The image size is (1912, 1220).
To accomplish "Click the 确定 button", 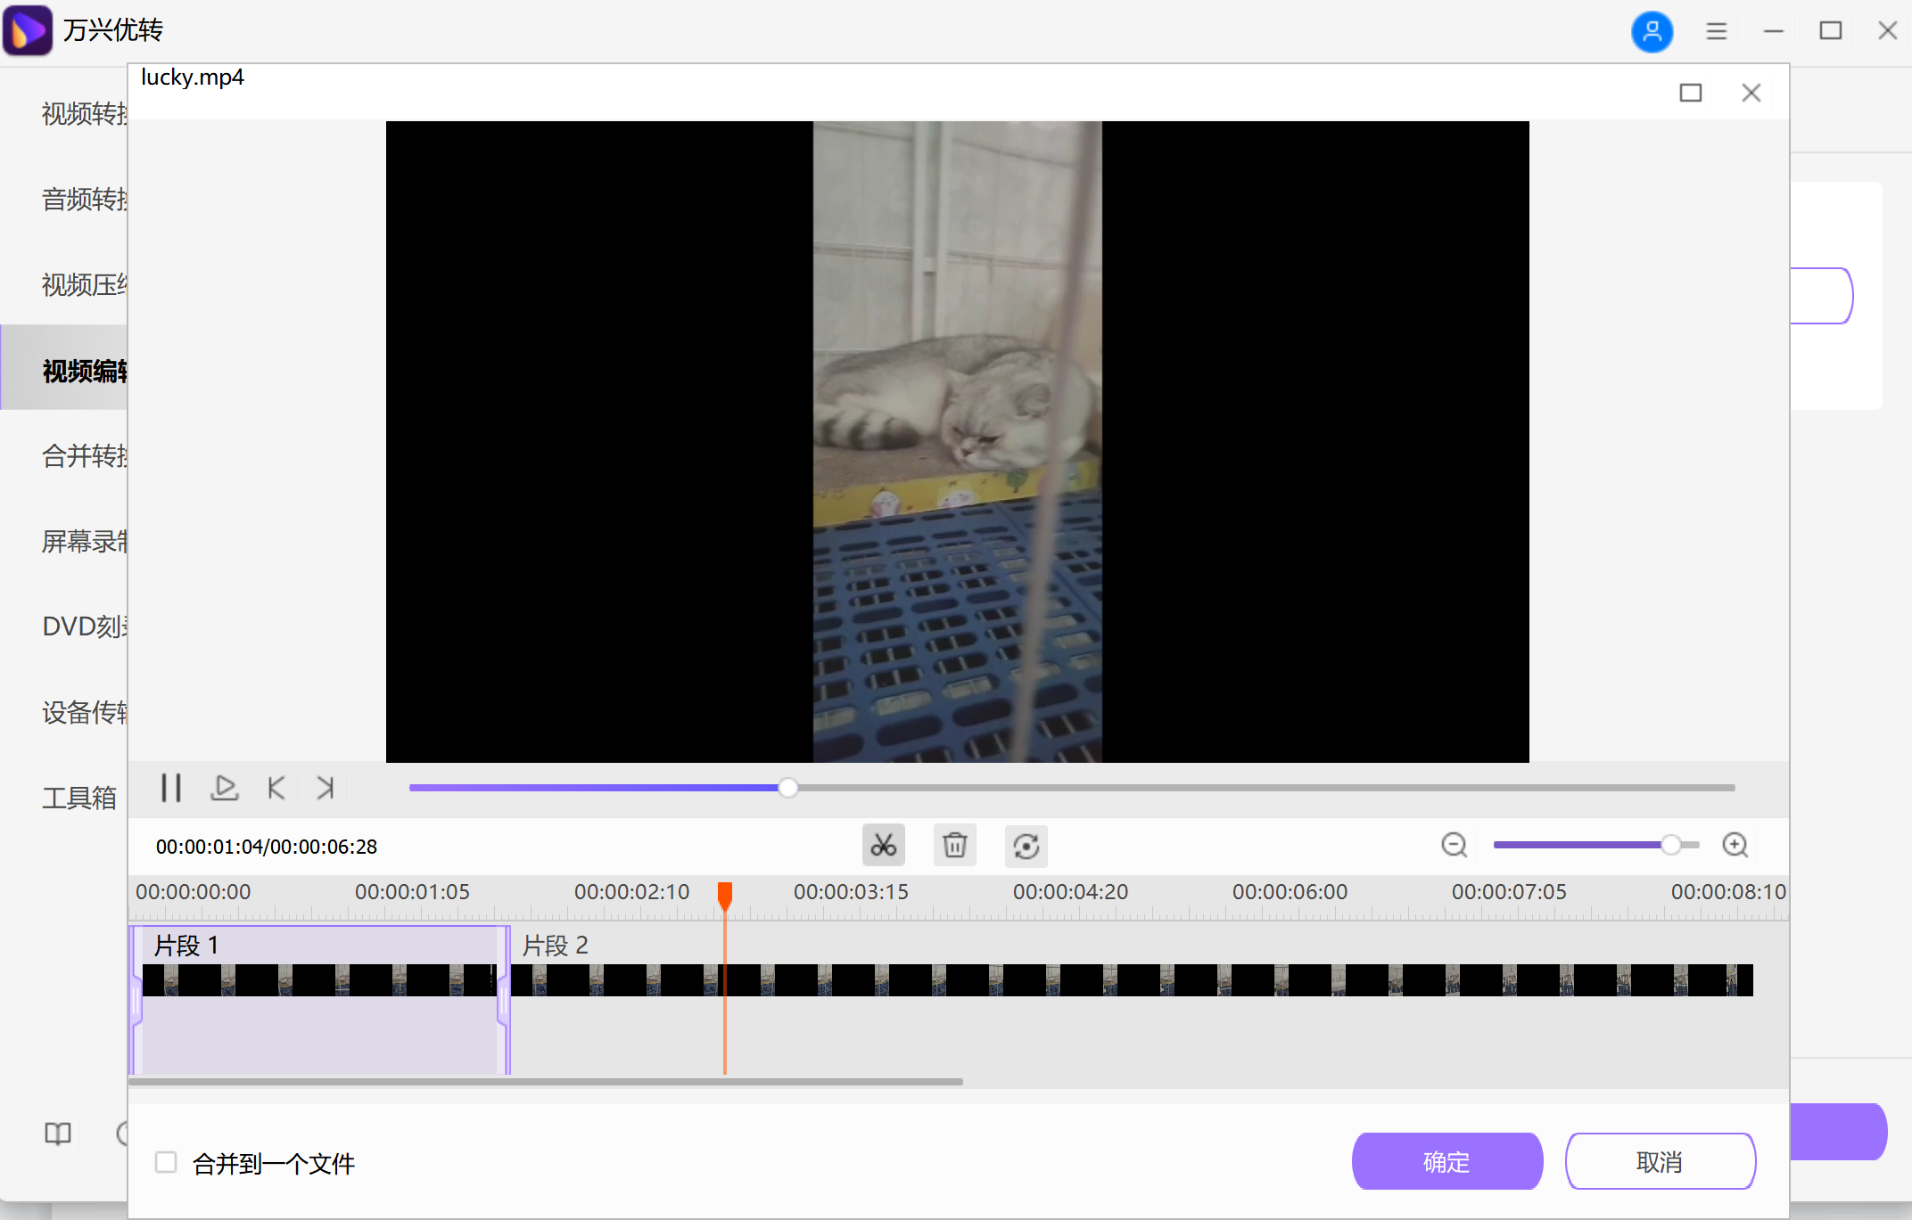I will point(1446,1161).
